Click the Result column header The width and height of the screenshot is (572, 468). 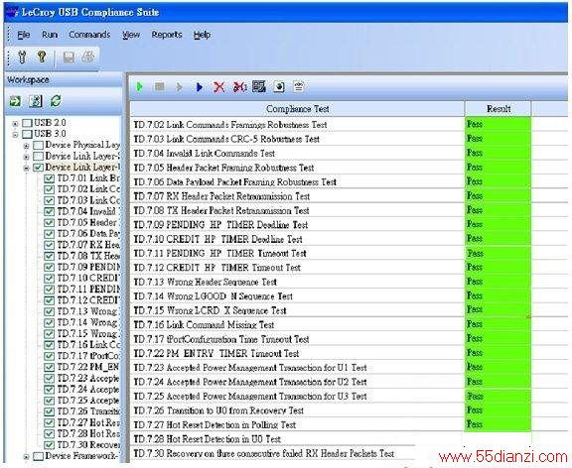pos(498,108)
